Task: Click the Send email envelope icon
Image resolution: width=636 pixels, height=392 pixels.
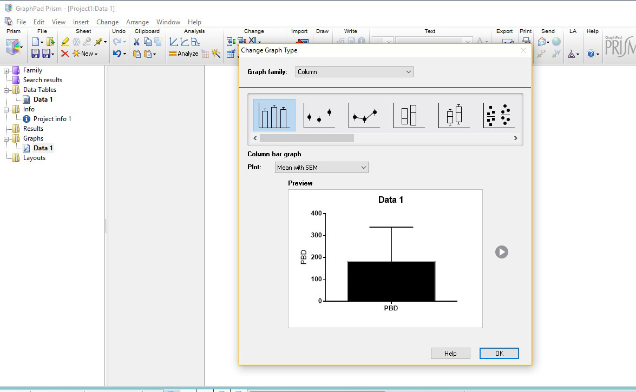Action: pos(543,42)
